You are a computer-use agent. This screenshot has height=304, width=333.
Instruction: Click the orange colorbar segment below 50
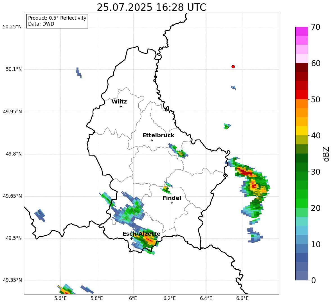pyautogui.click(x=302, y=103)
